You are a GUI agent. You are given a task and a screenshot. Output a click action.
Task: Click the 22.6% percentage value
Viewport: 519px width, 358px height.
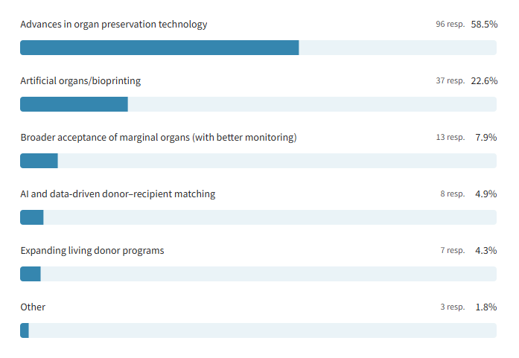tap(484, 81)
